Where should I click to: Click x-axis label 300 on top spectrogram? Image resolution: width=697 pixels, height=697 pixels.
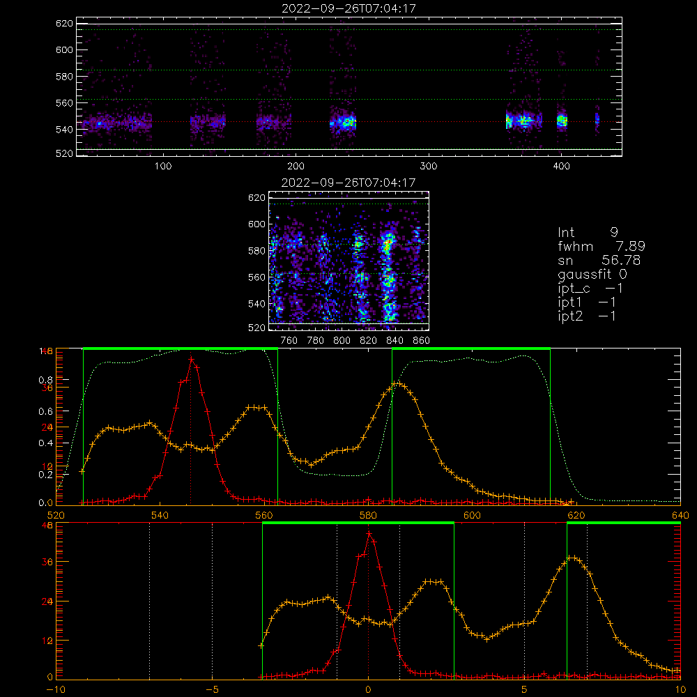tap(429, 167)
